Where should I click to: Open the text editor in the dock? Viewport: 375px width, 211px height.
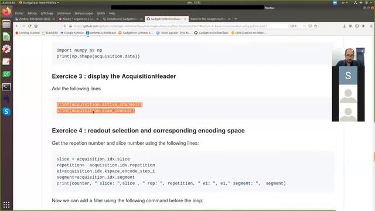click(x=6, y=62)
